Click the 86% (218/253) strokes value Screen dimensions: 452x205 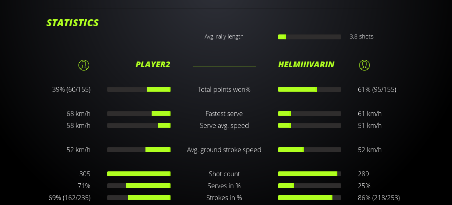coord(378,198)
